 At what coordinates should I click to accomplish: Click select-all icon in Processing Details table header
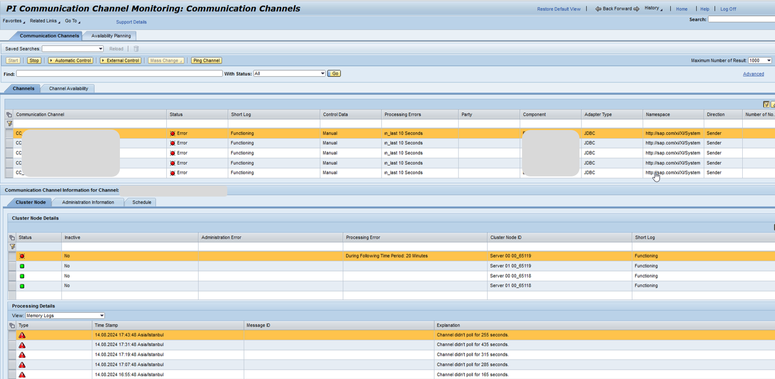click(x=12, y=326)
